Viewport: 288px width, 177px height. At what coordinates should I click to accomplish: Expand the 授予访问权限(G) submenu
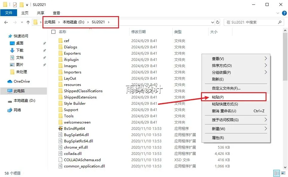266,120
